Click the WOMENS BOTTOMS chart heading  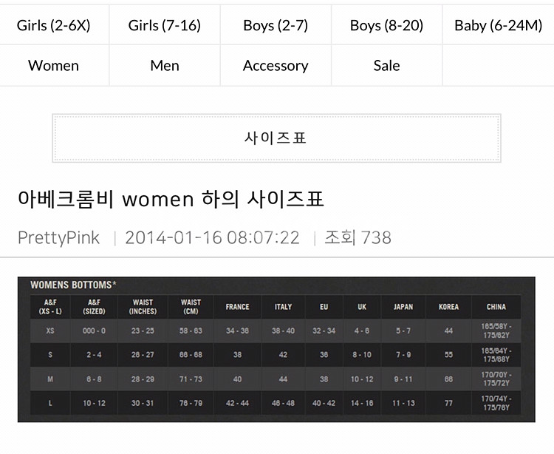(73, 285)
